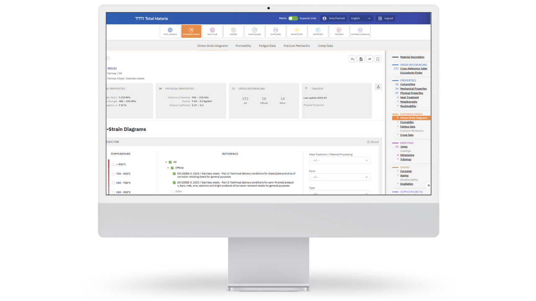
Task: Click the scroll-to-top arrow button
Action: tap(428, 186)
